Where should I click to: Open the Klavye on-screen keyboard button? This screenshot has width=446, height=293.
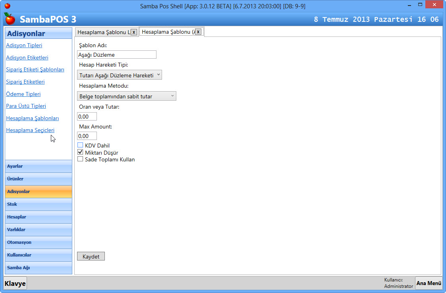(x=15, y=283)
